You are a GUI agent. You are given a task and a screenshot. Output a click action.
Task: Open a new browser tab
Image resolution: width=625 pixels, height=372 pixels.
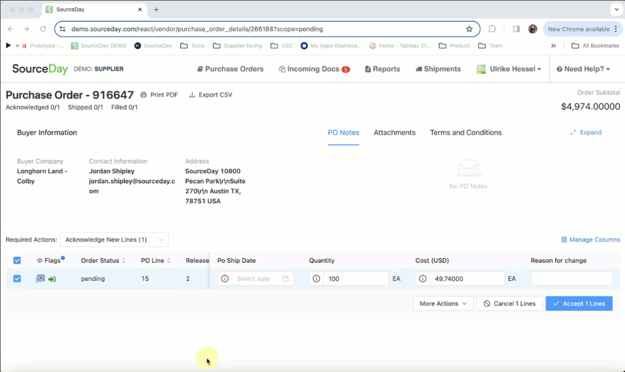(156, 10)
